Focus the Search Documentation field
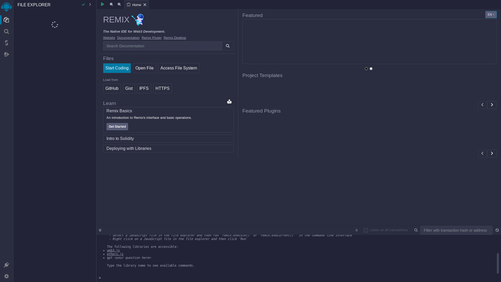 (x=163, y=46)
